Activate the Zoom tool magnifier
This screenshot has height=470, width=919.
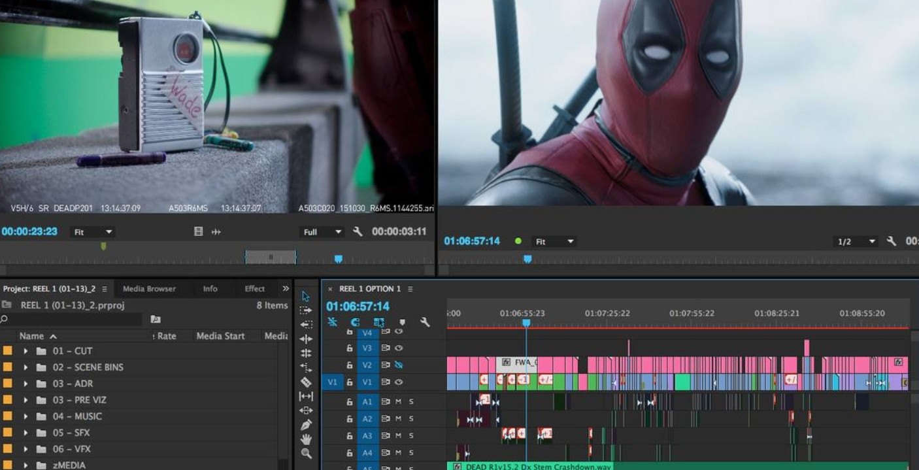point(306,454)
